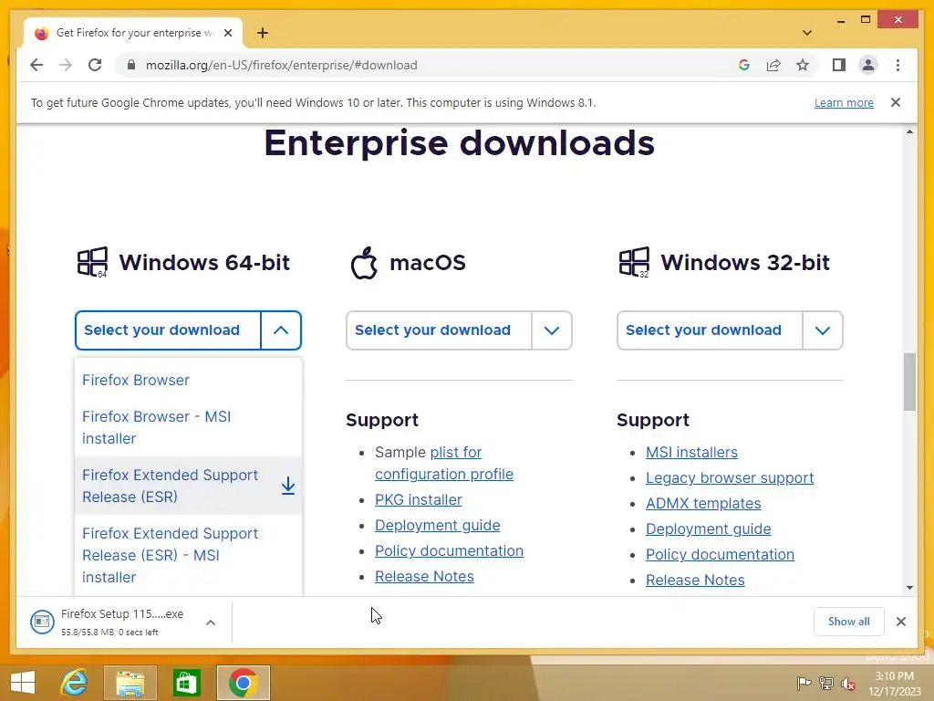Viewport: 934px width, 701px height.
Task: Open macOS Release Notes link
Action: pyautogui.click(x=424, y=577)
